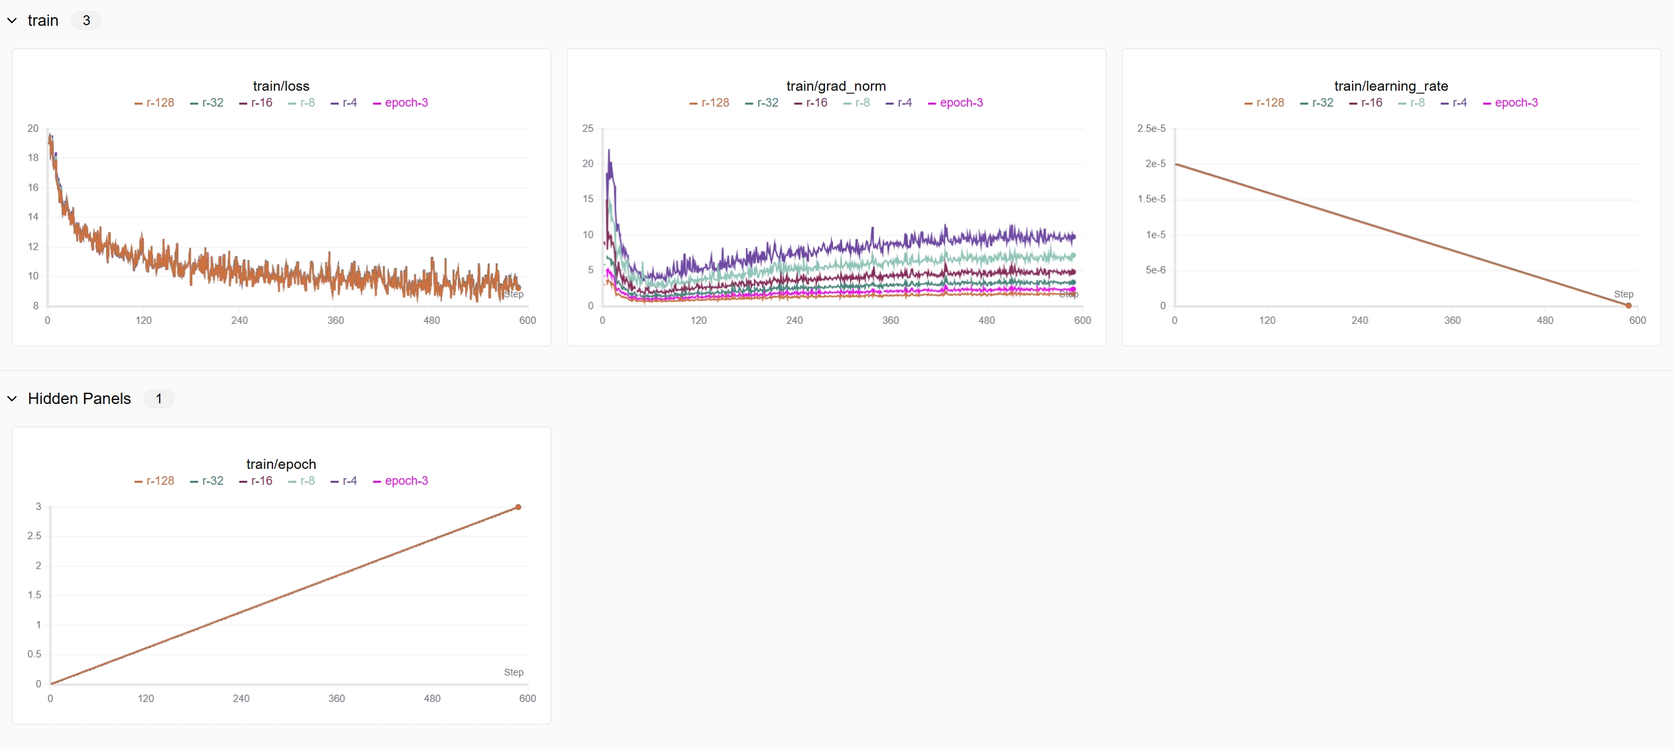Toggle r-4 series in train/grad_norm legend

click(x=905, y=103)
